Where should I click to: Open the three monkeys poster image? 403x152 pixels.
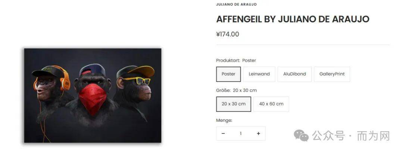(93, 95)
